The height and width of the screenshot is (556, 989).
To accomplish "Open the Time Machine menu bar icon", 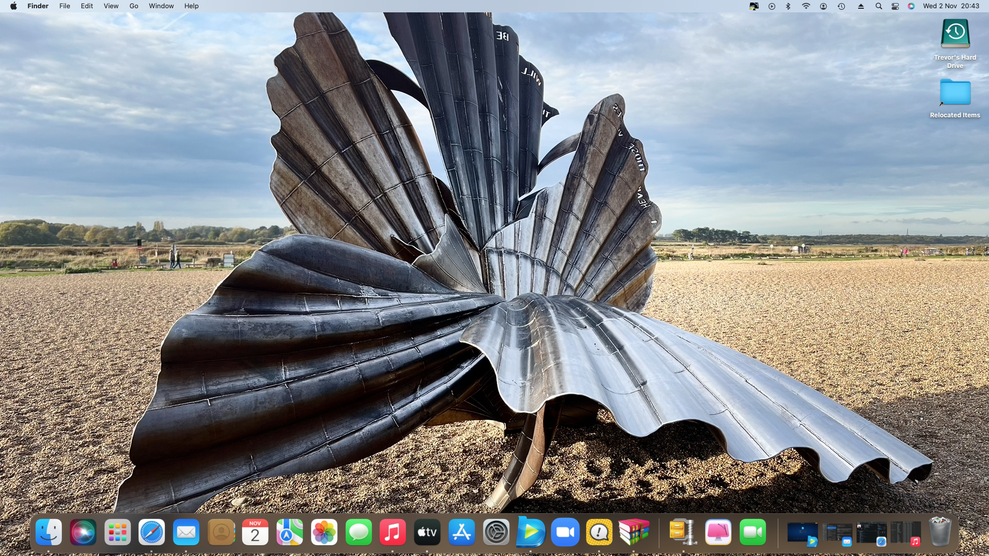I will coord(841,6).
